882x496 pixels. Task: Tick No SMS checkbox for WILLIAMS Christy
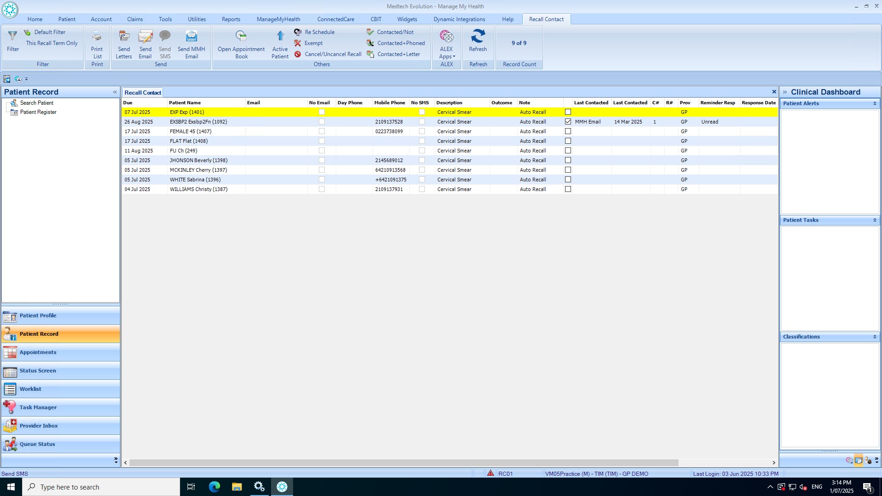(422, 189)
